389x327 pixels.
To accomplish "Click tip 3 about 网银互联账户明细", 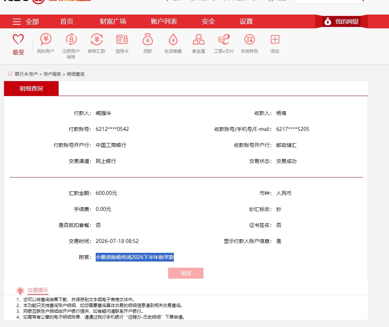I will point(80,311).
